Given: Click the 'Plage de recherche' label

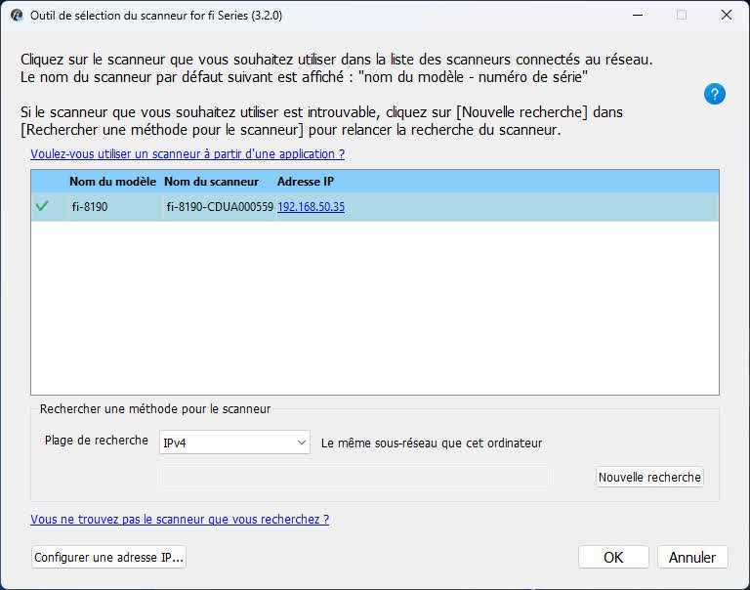Looking at the screenshot, I should coord(96,441).
